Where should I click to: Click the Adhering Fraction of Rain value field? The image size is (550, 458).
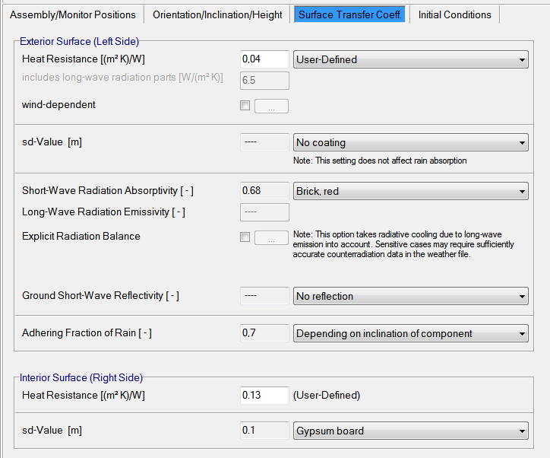click(264, 334)
